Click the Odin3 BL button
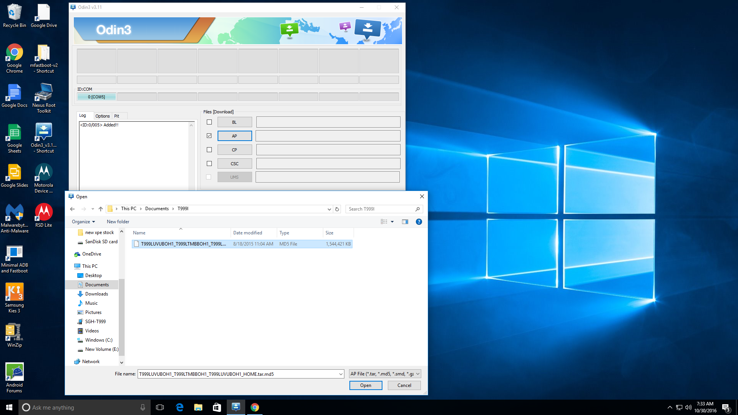 pyautogui.click(x=234, y=121)
